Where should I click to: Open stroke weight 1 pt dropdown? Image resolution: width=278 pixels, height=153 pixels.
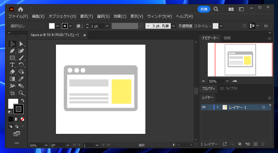[x=107, y=26]
